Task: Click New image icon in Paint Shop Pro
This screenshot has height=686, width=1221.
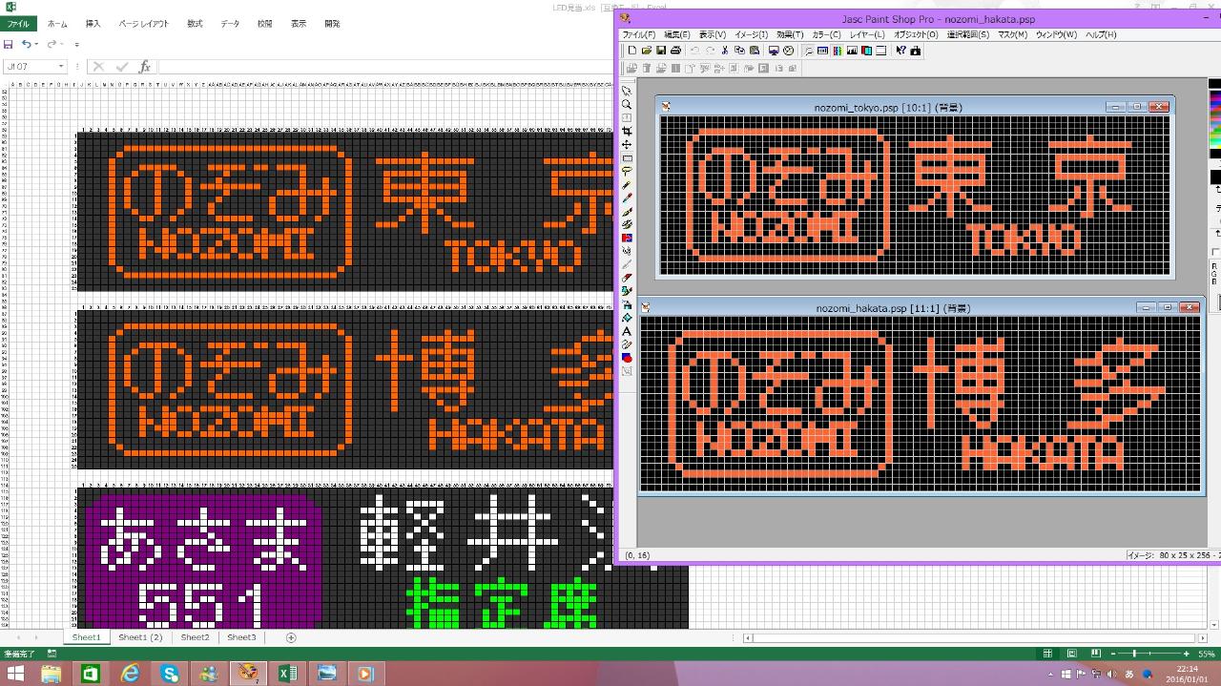Action: [631, 51]
